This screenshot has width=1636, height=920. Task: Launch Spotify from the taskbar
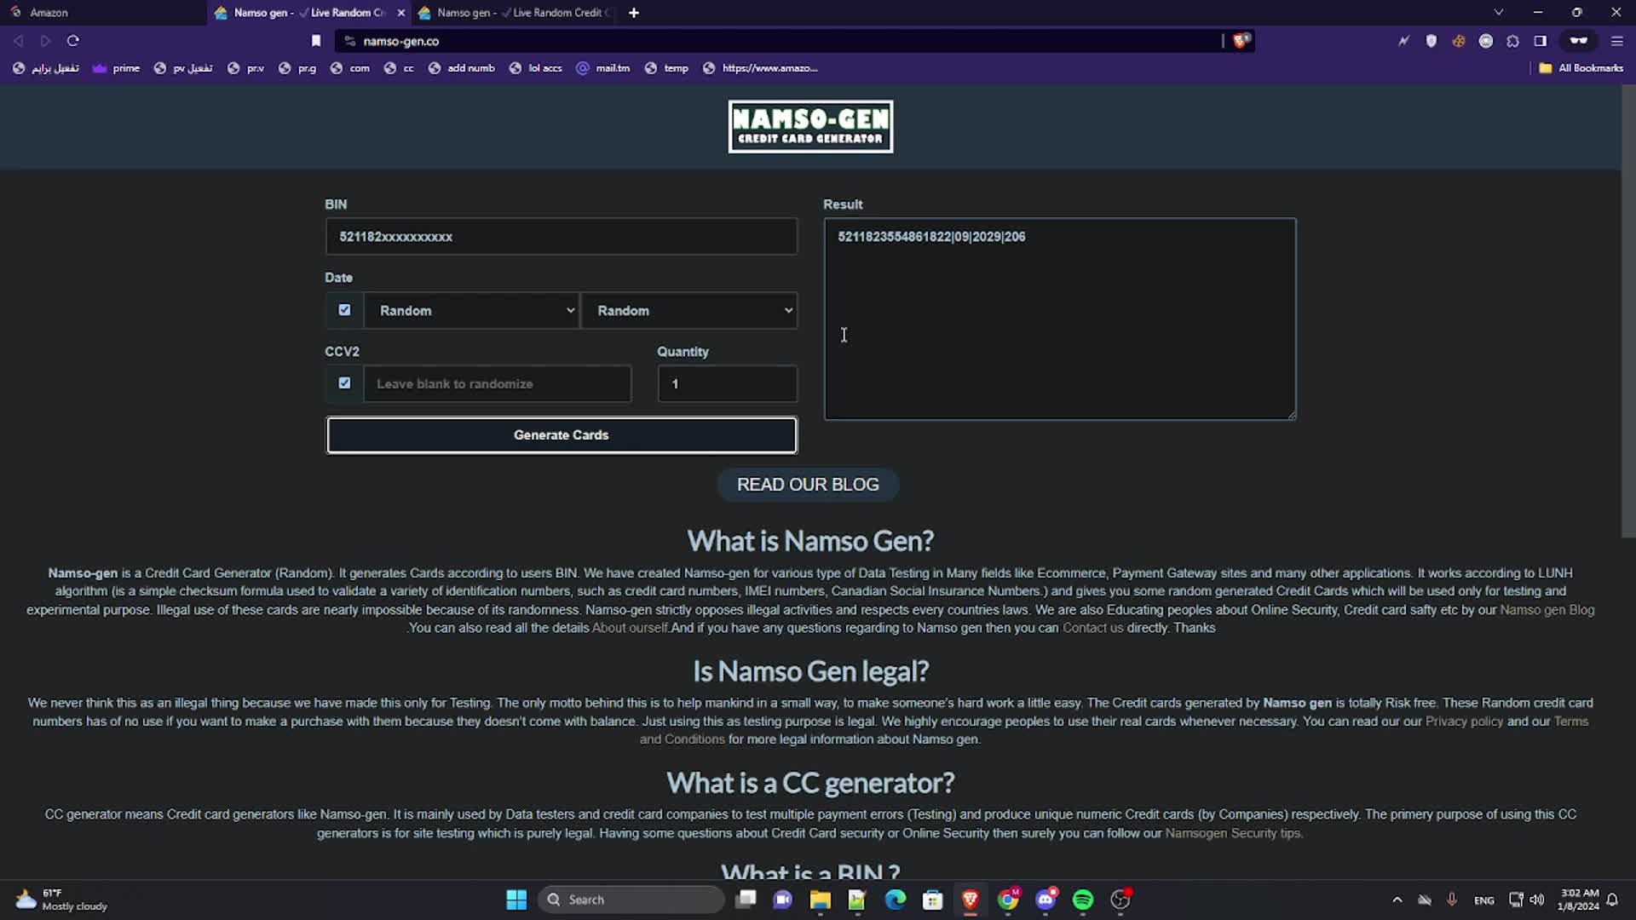pyautogui.click(x=1083, y=900)
